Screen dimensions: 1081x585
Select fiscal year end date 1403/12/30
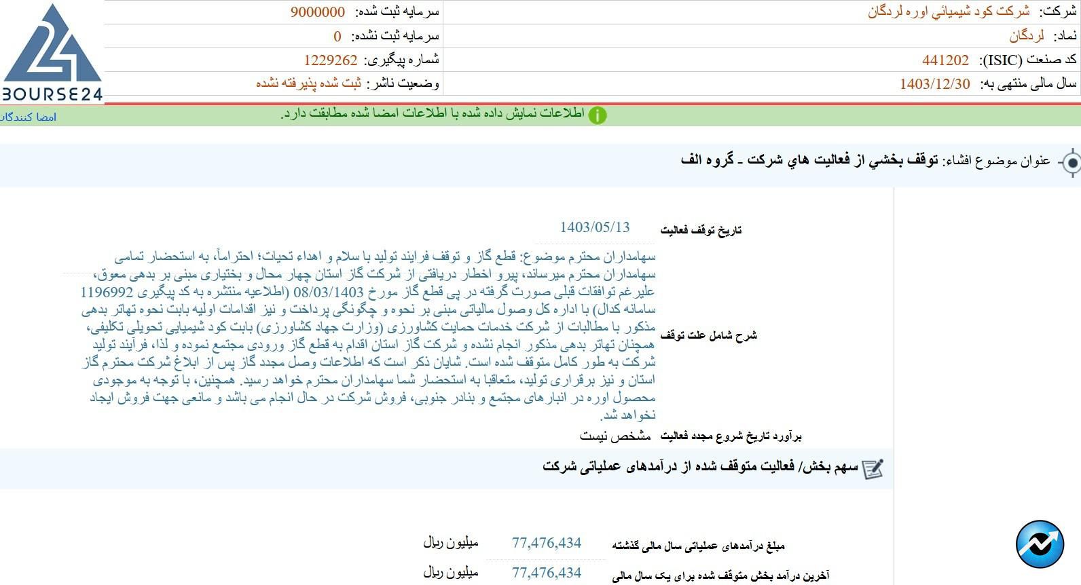tap(934, 84)
